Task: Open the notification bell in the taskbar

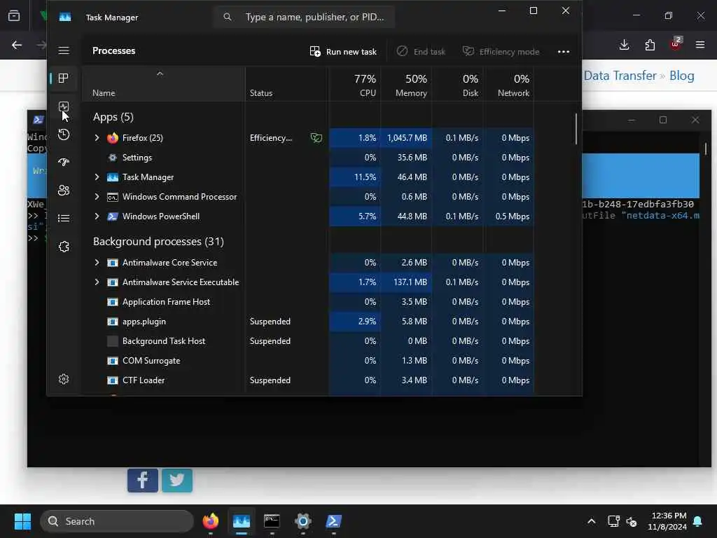Action: (698, 521)
